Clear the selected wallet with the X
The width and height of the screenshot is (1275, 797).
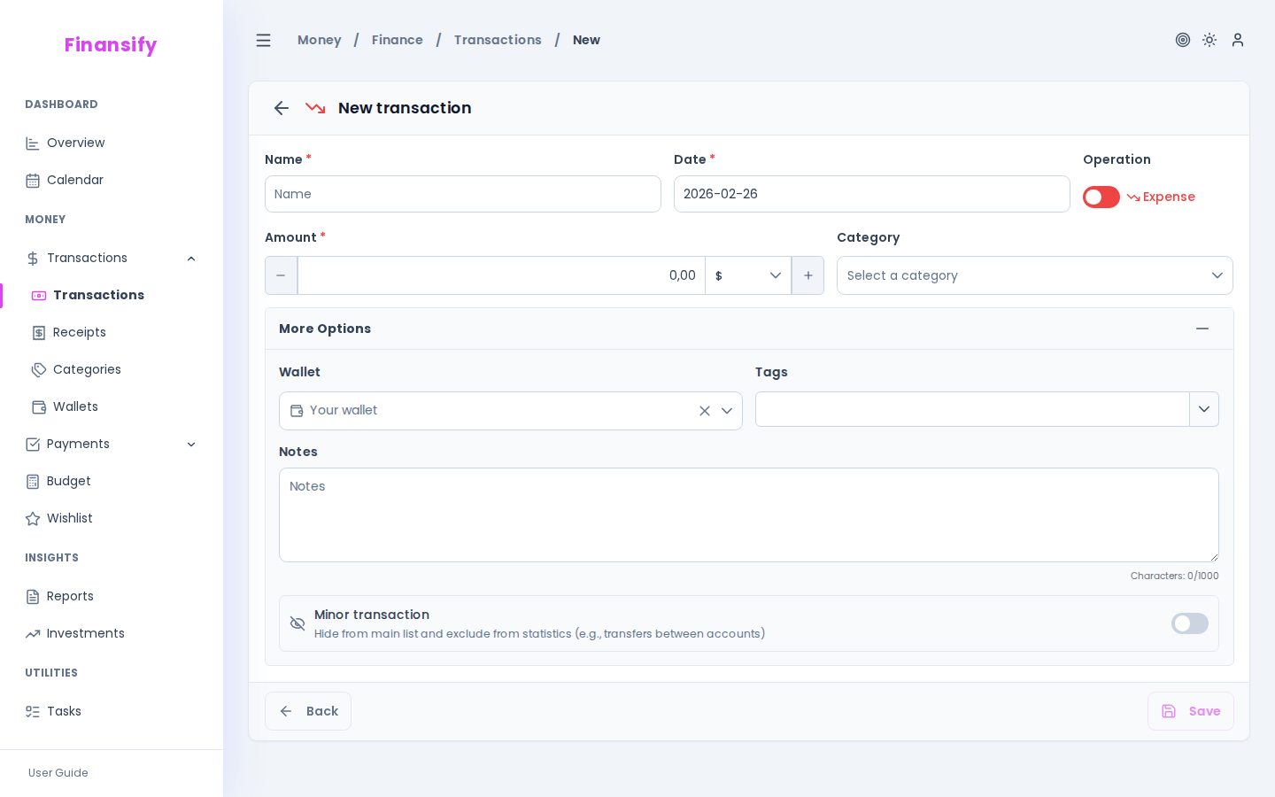[x=704, y=411]
